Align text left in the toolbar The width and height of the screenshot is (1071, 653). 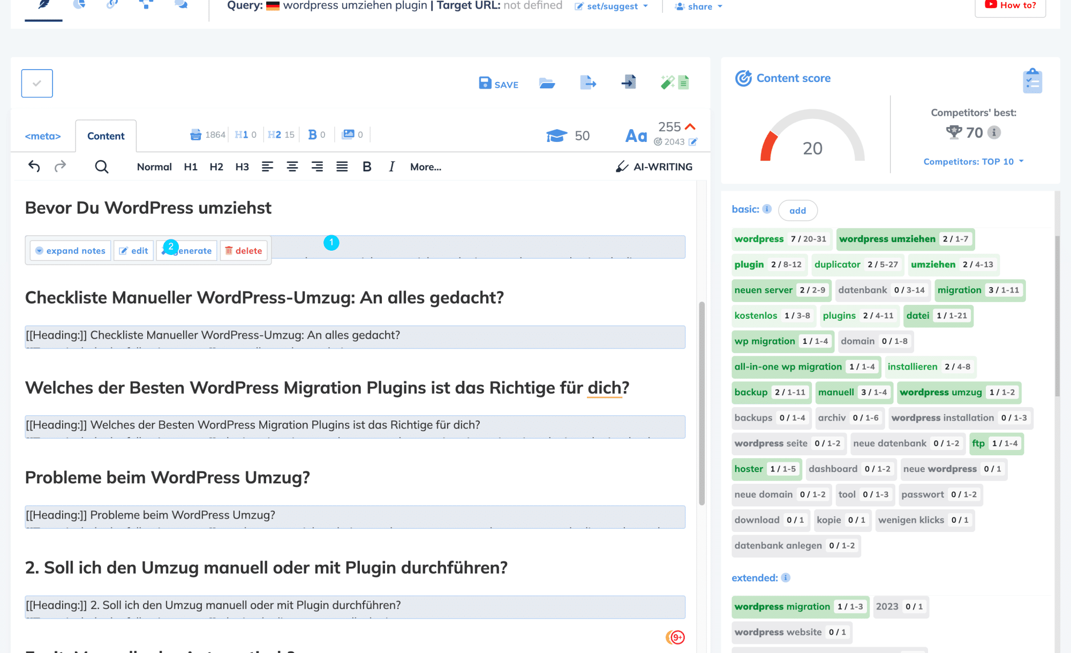click(x=267, y=167)
